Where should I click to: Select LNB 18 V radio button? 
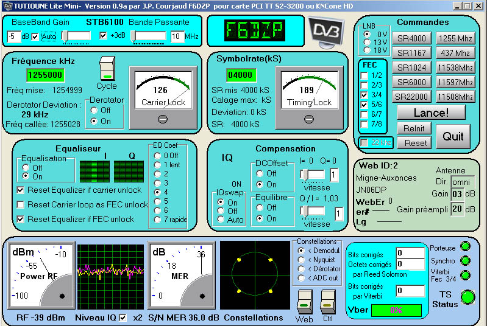[x=367, y=50]
